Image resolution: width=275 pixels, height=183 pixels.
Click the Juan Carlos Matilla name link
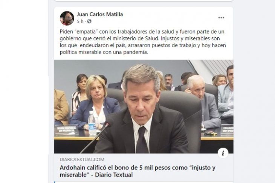click(100, 14)
